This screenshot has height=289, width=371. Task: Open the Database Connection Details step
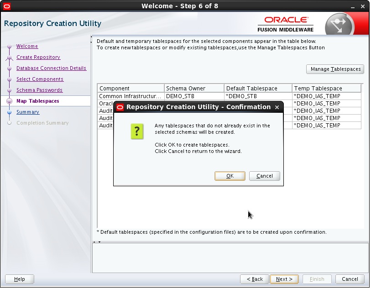[52, 68]
